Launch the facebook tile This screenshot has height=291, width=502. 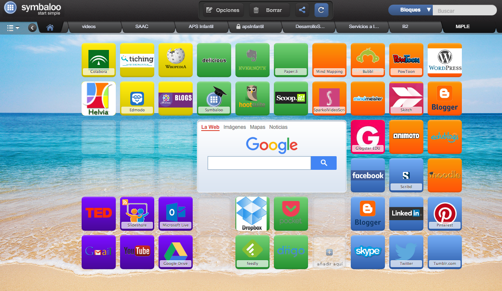[x=367, y=175]
